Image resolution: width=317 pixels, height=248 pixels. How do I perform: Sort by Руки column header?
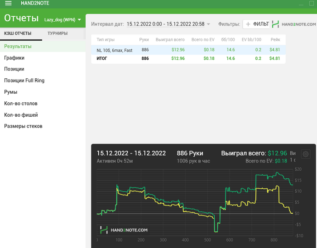(x=144, y=39)
